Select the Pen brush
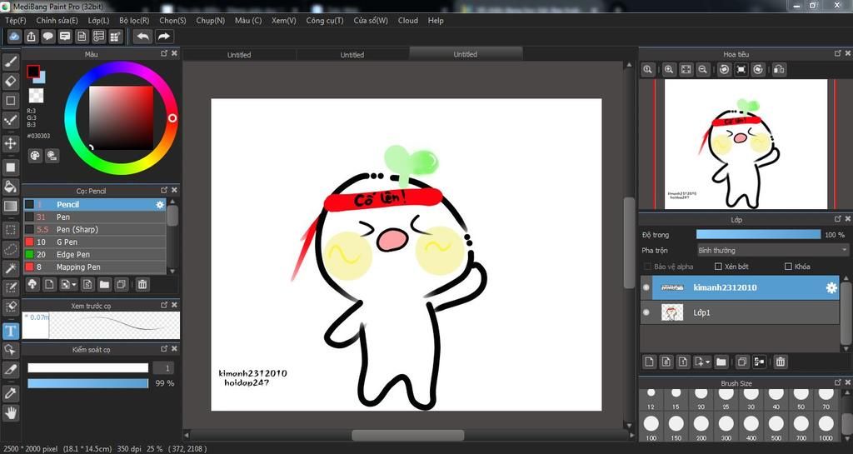This screenshot has height=454, width=853. coord(95,217)
